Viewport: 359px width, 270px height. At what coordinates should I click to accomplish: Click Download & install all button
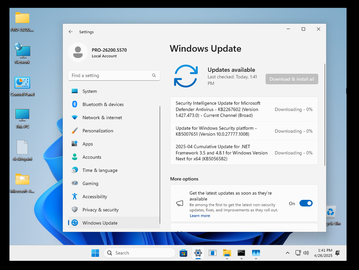click(x=292, y=79)
